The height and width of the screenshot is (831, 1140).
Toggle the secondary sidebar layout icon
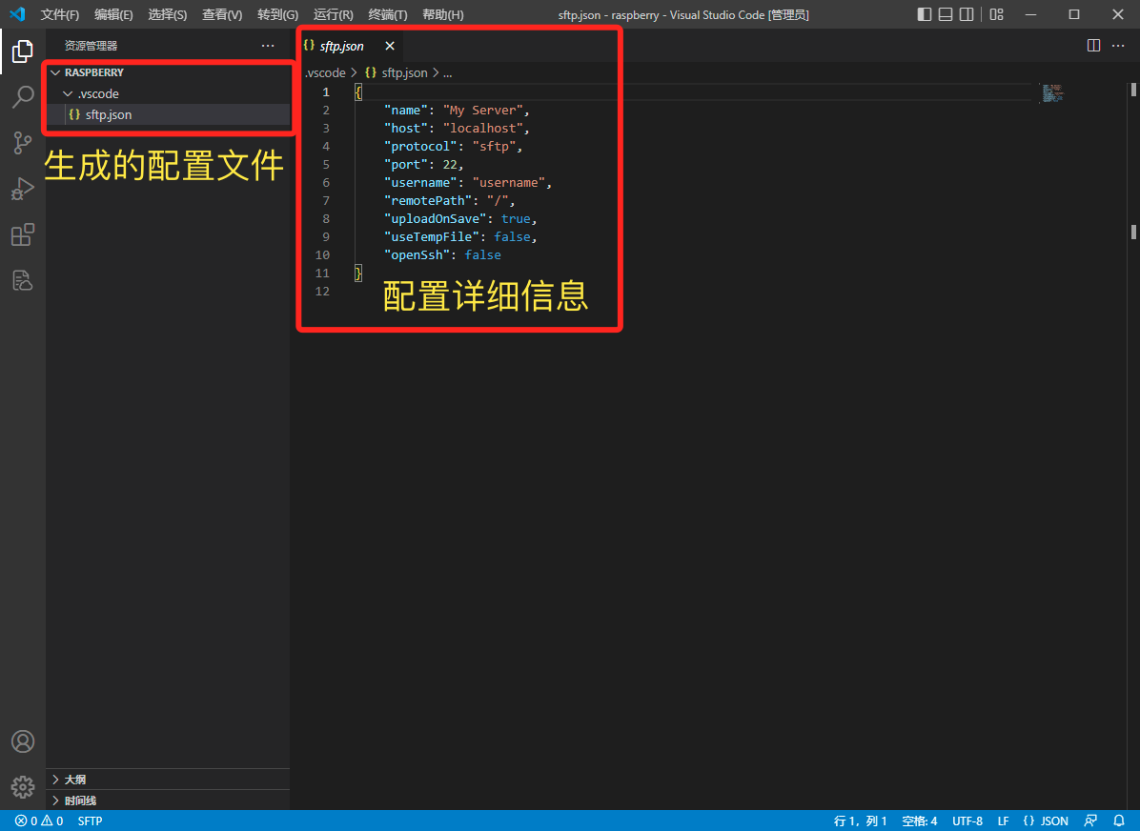[x=967, y=14]
